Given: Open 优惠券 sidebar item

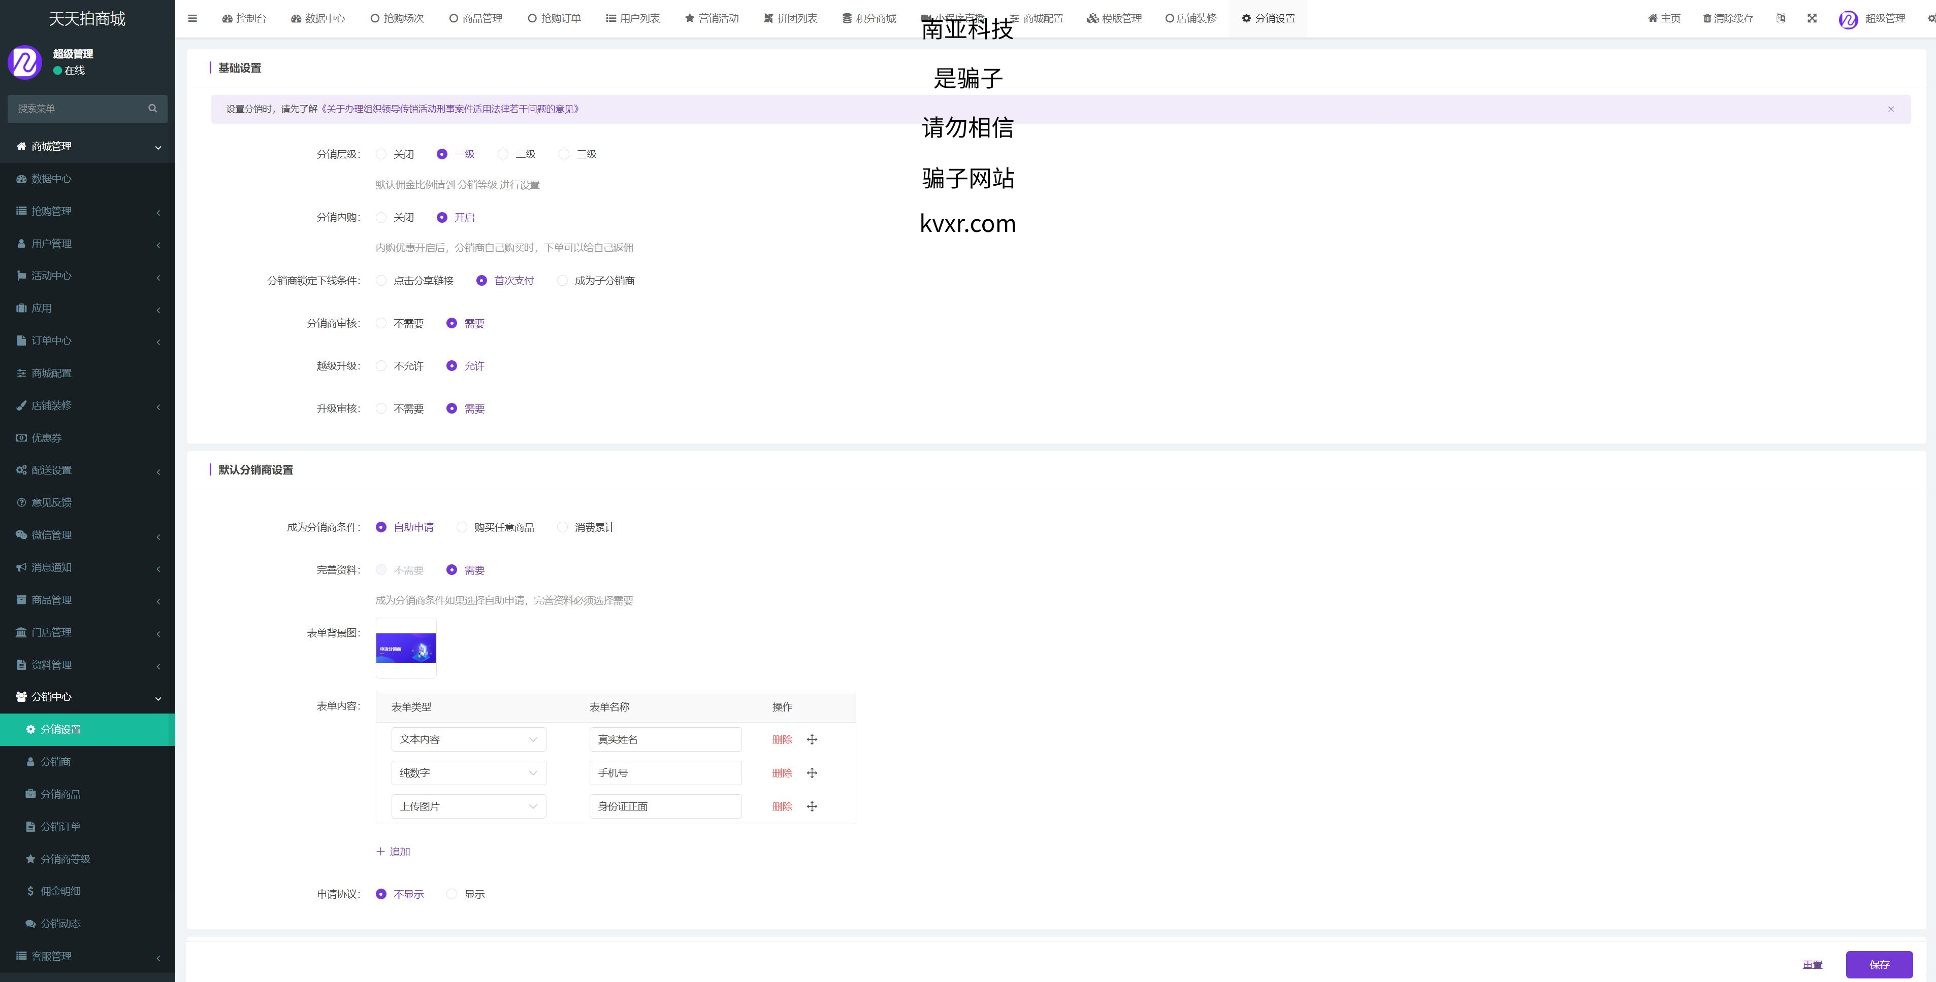Looking at the screenshot, I should click(x=87, y=437).
